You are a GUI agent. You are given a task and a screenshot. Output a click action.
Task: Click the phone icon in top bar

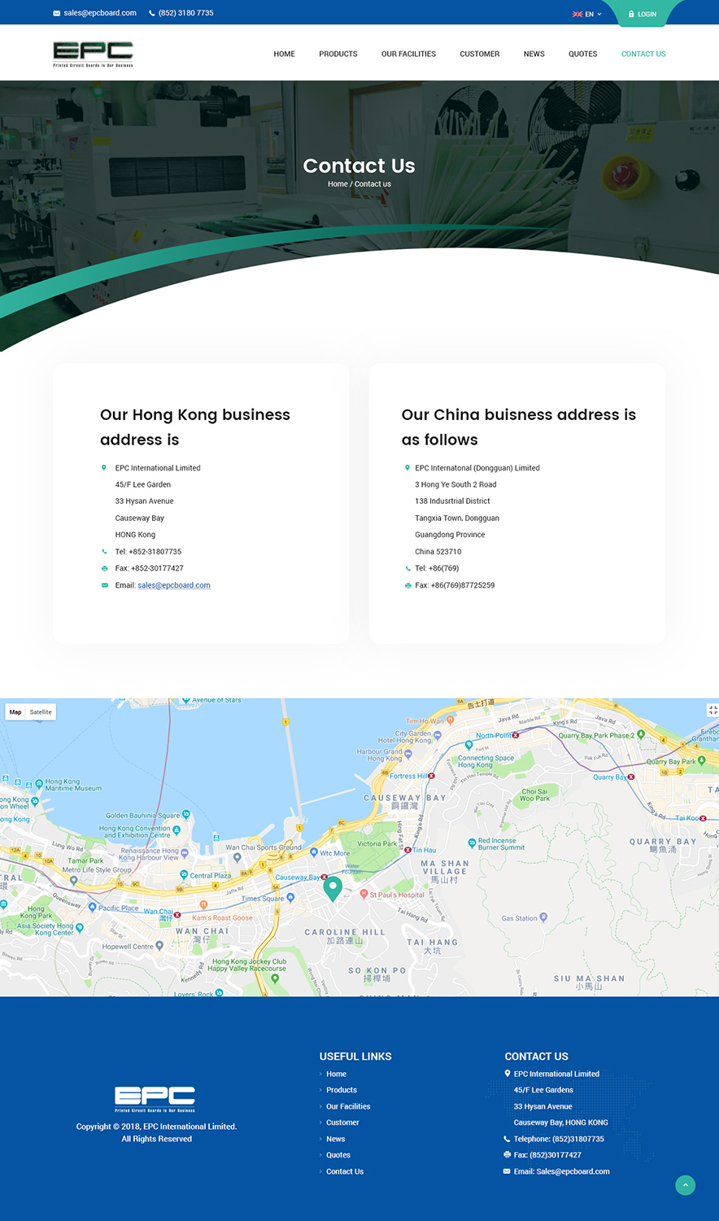point(152,13)
